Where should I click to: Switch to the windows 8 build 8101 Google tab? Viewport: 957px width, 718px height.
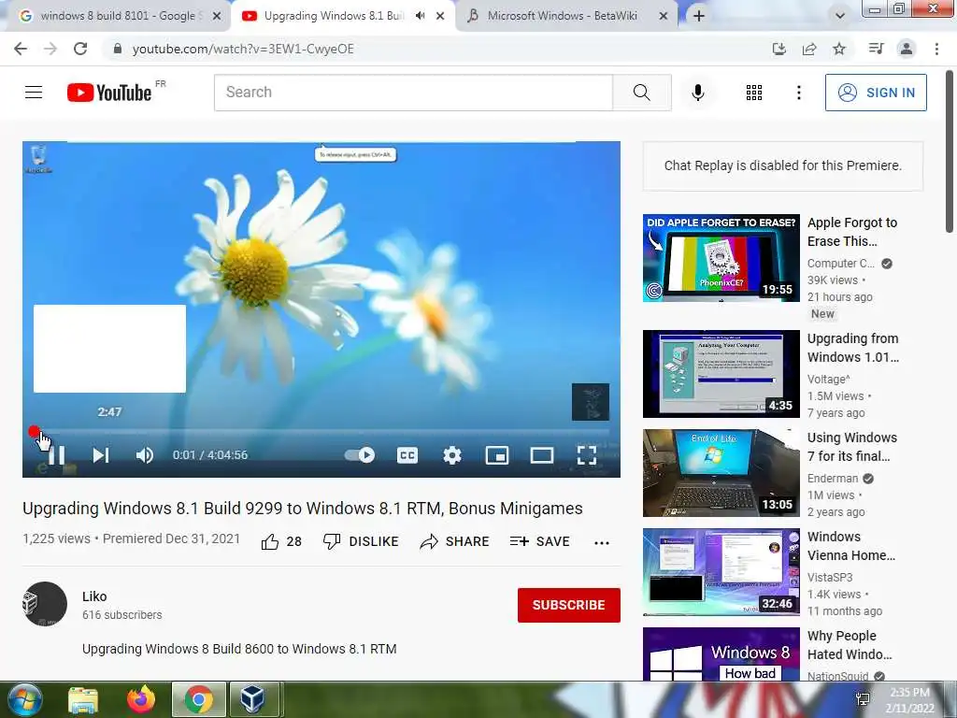point(121,16)
